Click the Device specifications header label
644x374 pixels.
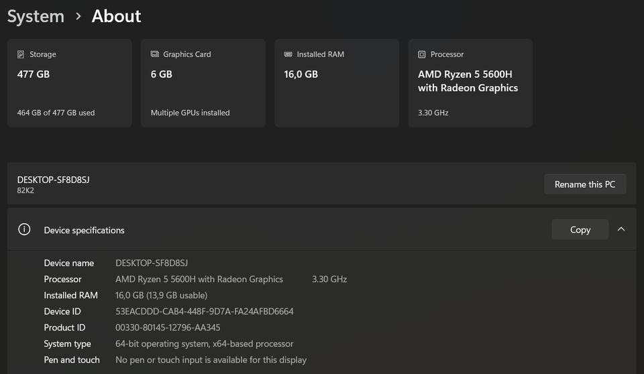84,230
